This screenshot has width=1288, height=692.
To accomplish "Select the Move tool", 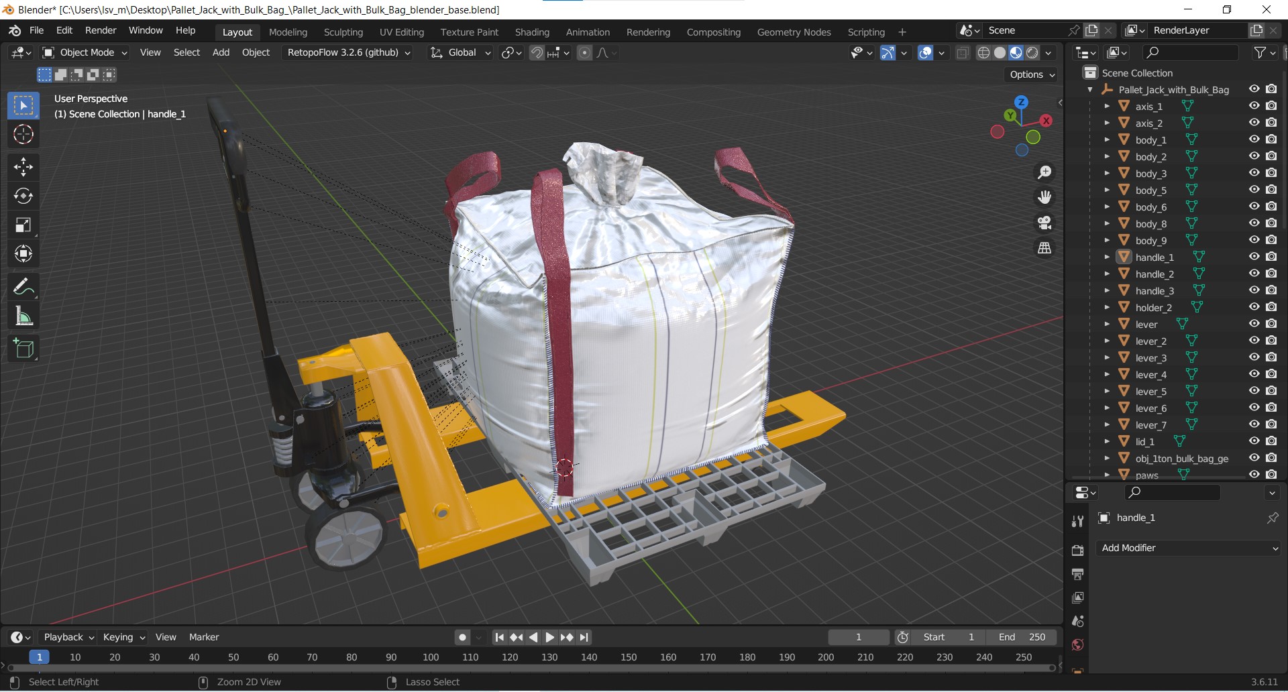I will [x=23, y=167].
